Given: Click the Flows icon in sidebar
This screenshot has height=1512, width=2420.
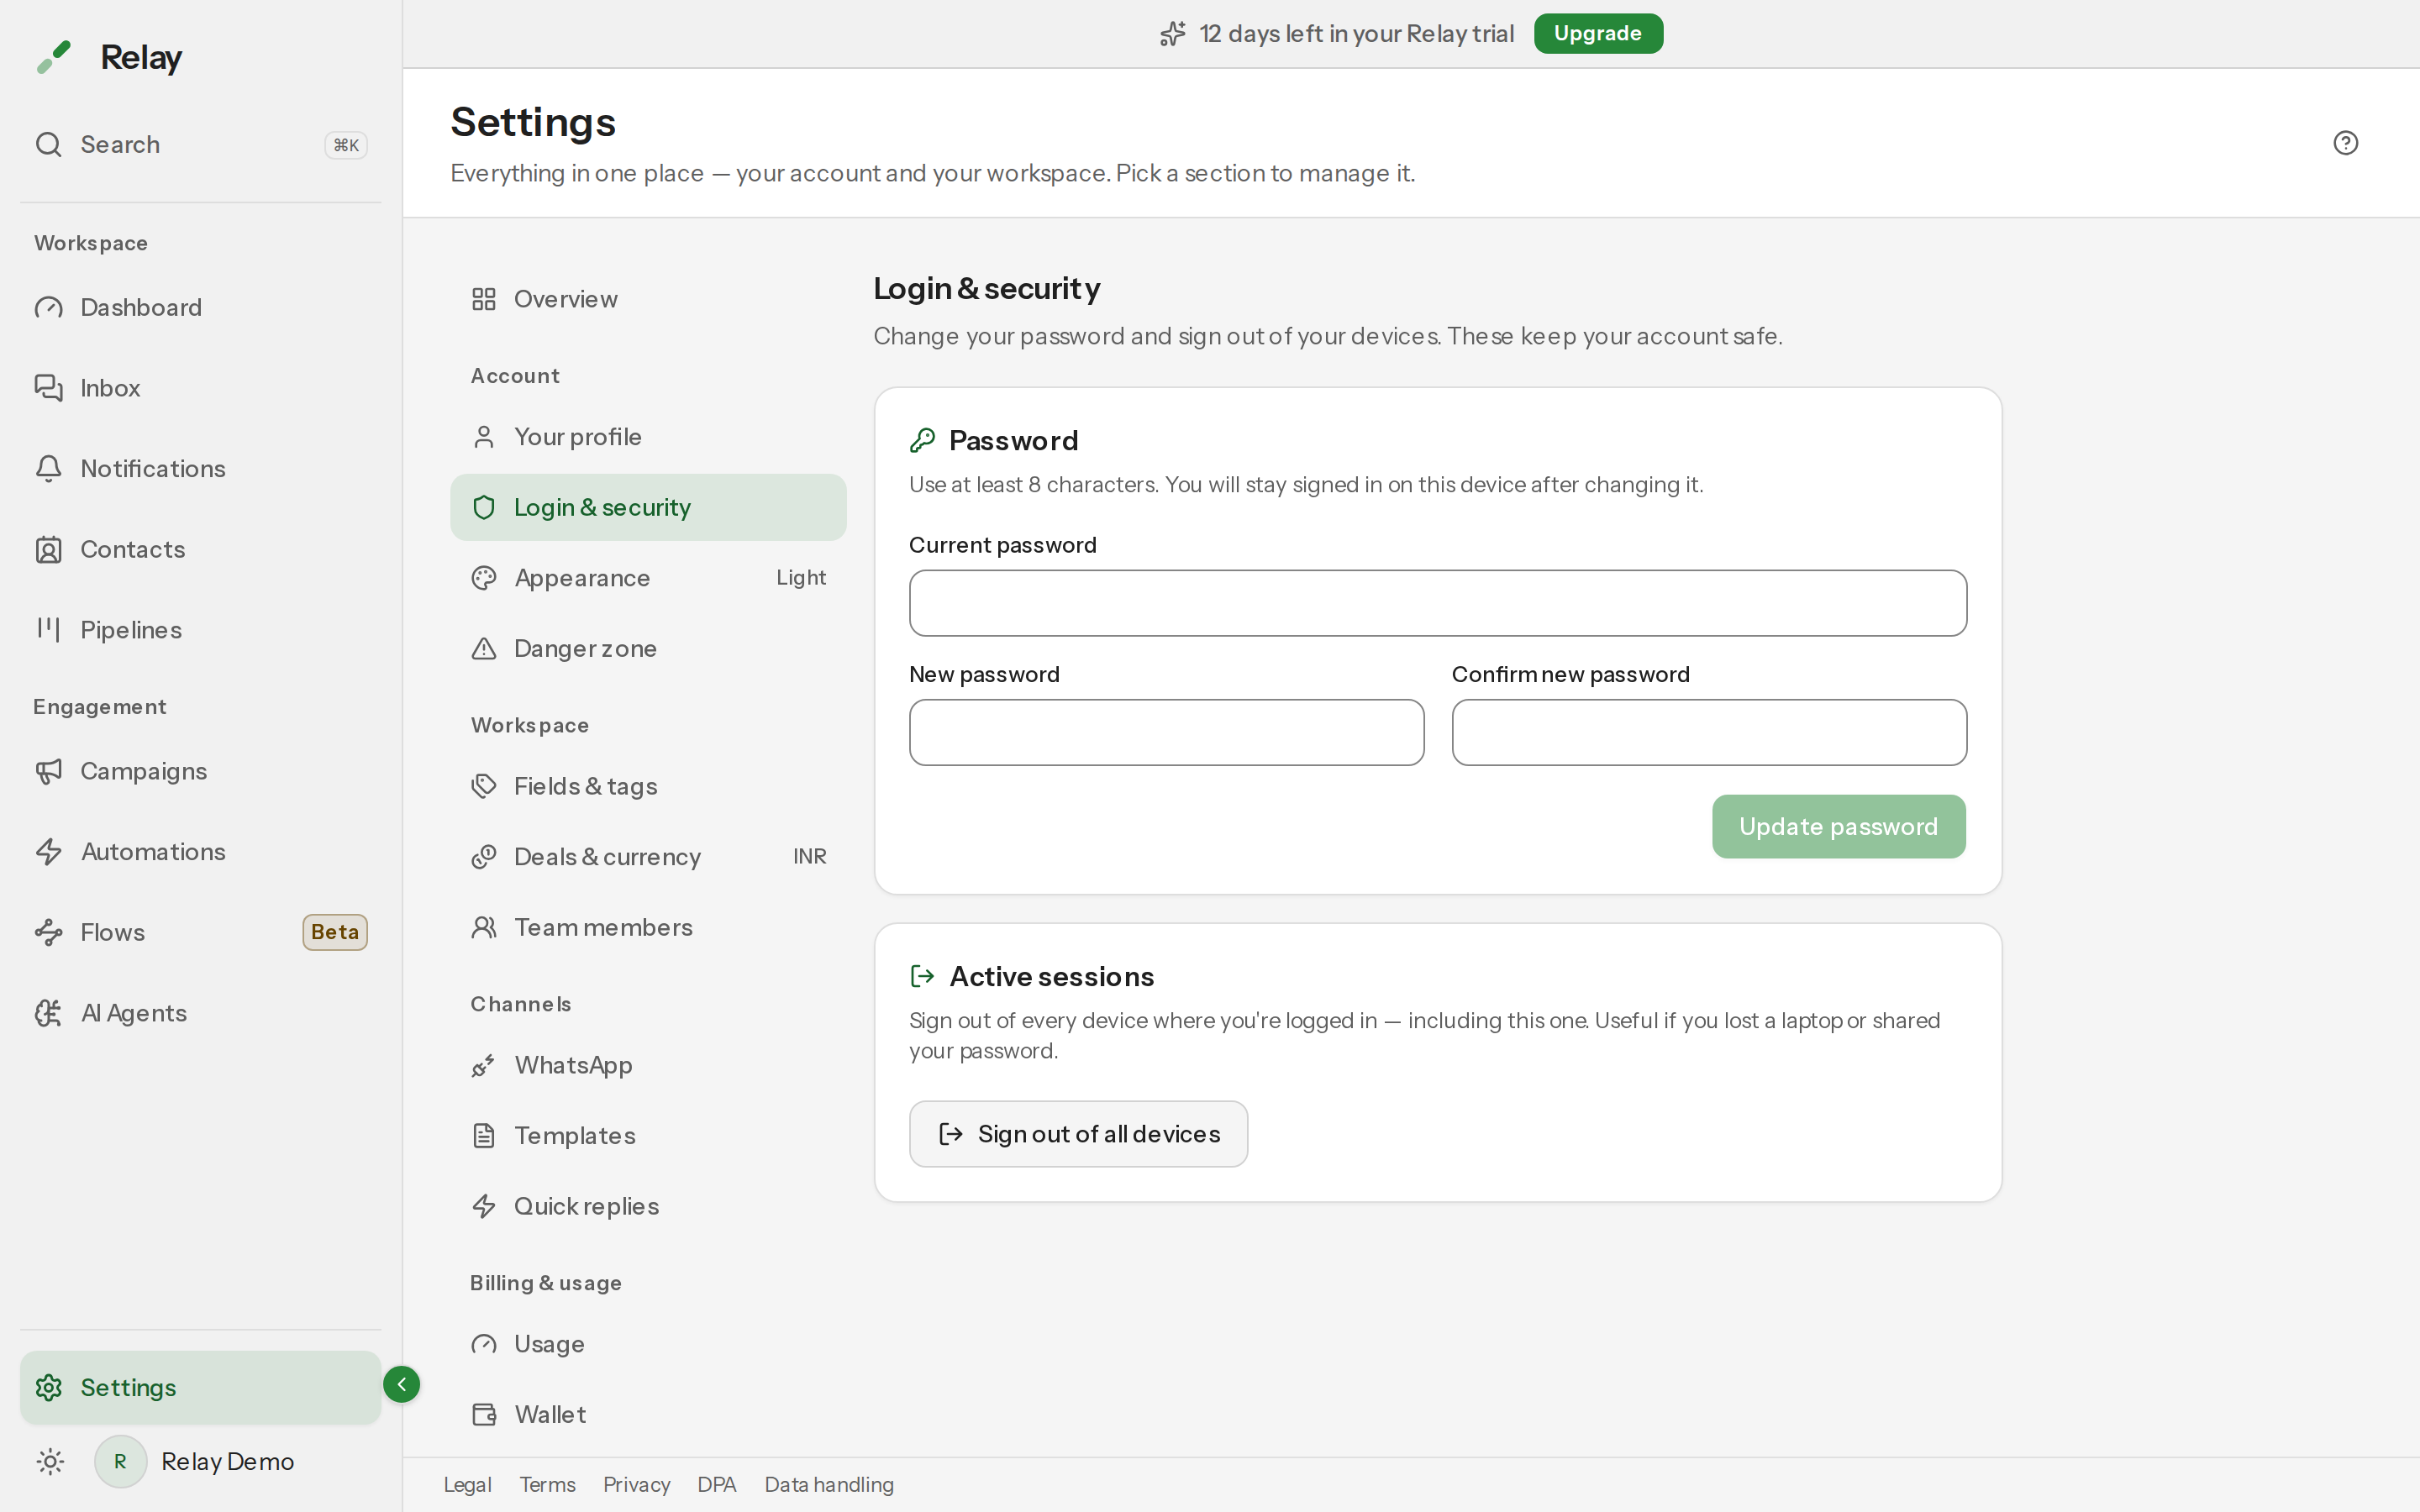Looking at the screenshot, I should point(48,932).
